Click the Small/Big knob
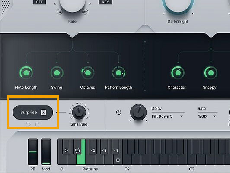The height and width of the screenshot is (173, 230). (x=79, y=112)
